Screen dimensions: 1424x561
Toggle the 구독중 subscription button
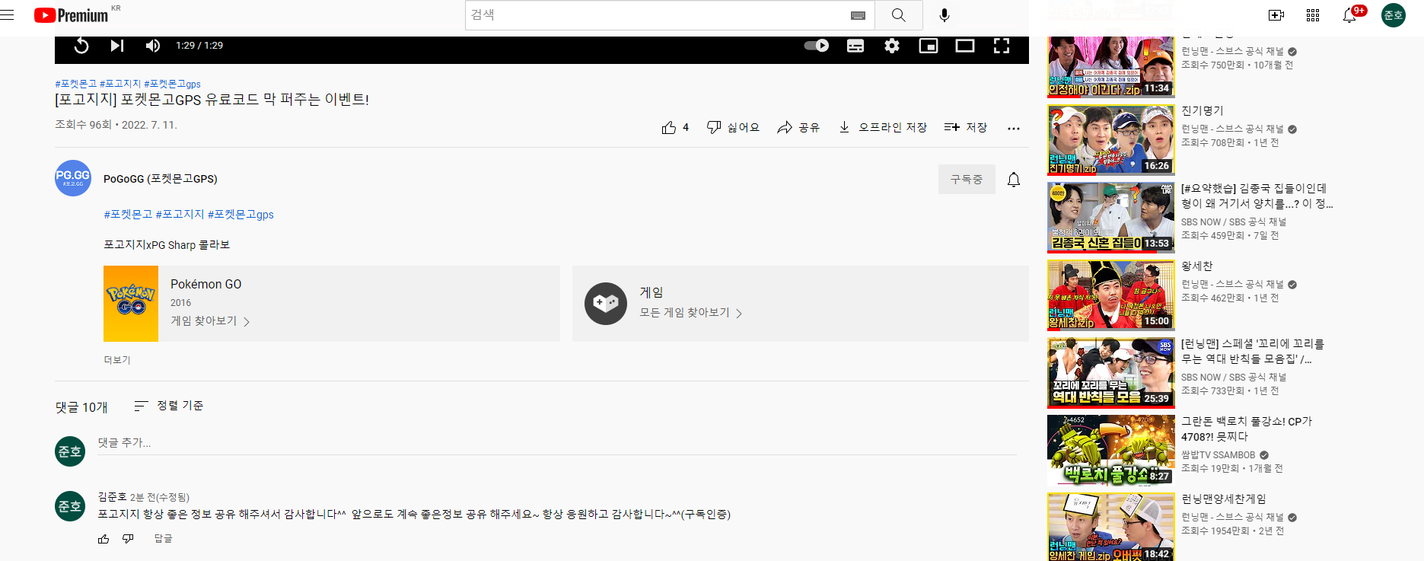click(x=967, y=180)
